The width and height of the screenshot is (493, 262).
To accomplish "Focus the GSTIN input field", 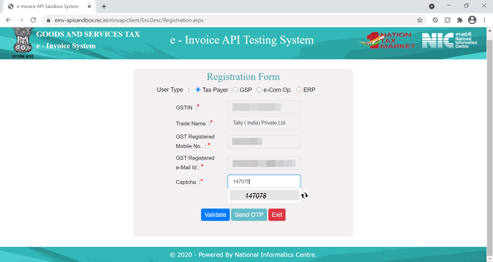I will click(264, 107).
